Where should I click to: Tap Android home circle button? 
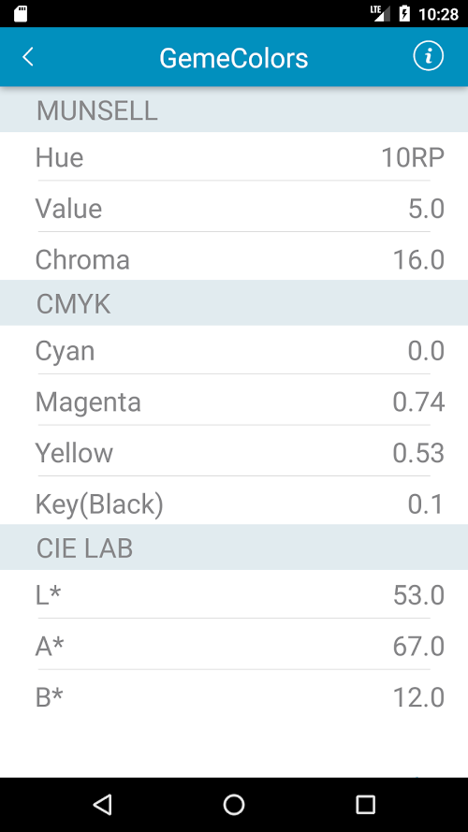click(x=233, y=805)
